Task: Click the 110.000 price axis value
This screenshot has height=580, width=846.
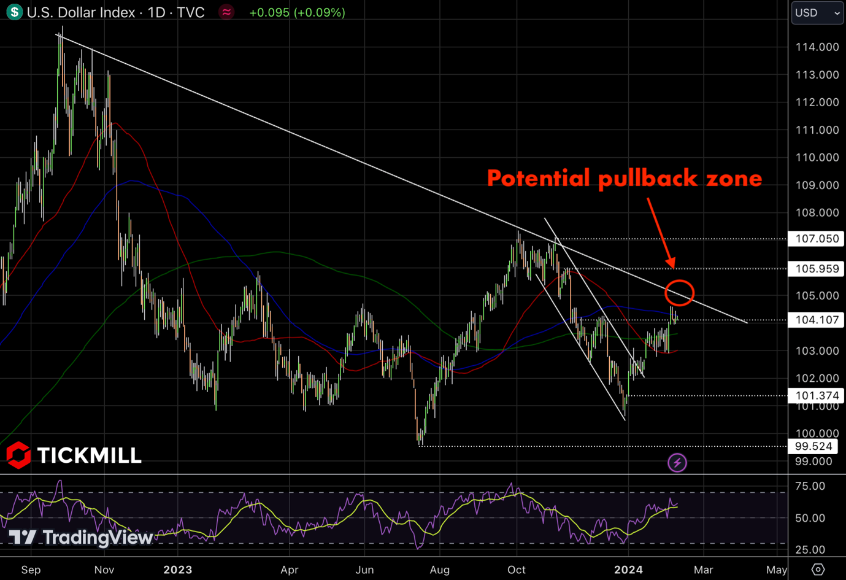Action: [817, 158]
